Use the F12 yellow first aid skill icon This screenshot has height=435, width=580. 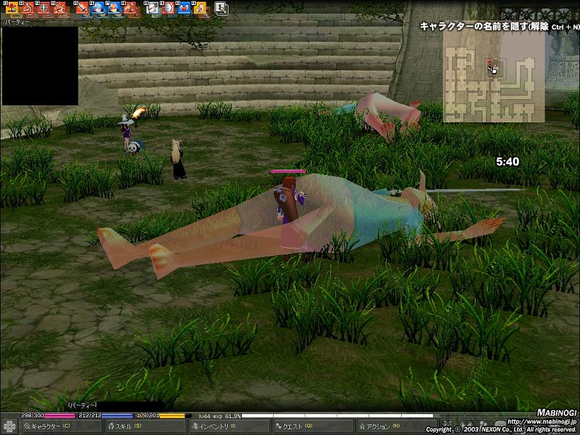199,8
